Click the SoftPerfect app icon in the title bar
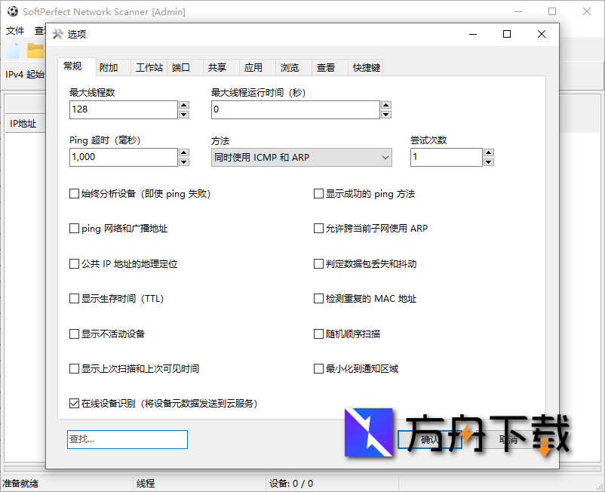Screen dimensions: 605x492 (x=12, y=11)
